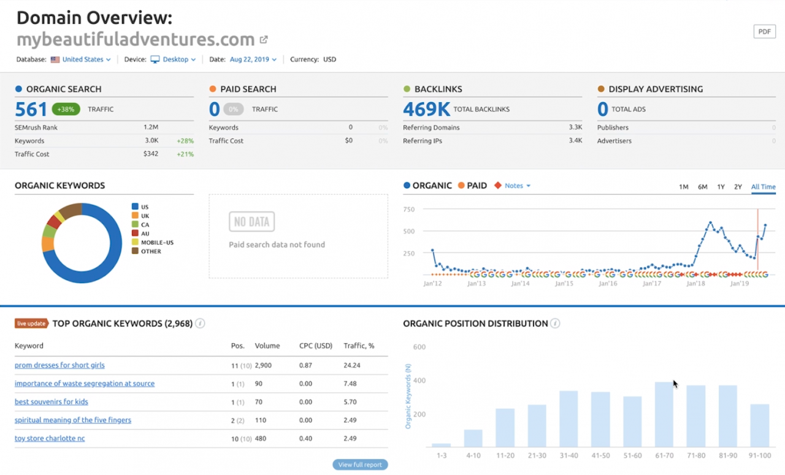Image resolution: width=785 pixels, height=475 pixels.
Task: Click the red diamond Notes icon
Action: pos(497,186)
